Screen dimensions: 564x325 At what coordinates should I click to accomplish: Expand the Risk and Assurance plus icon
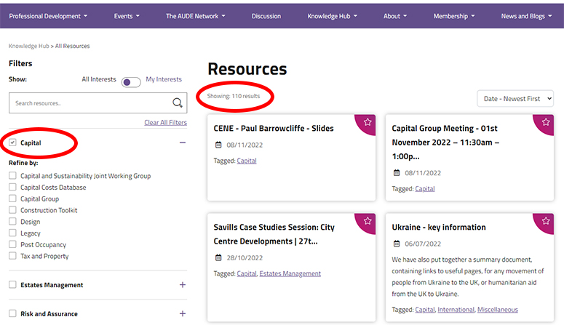coord(183,314)
